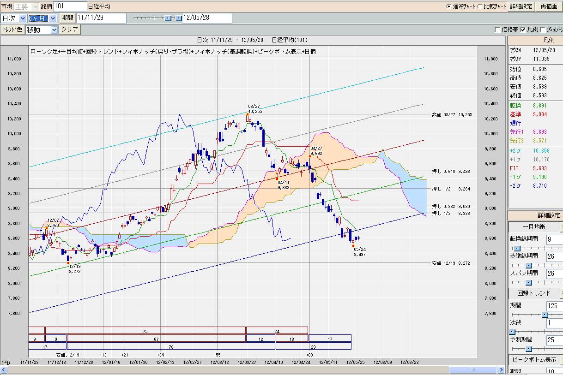Enable the 価格帯 checkbox

coord(498,30)
